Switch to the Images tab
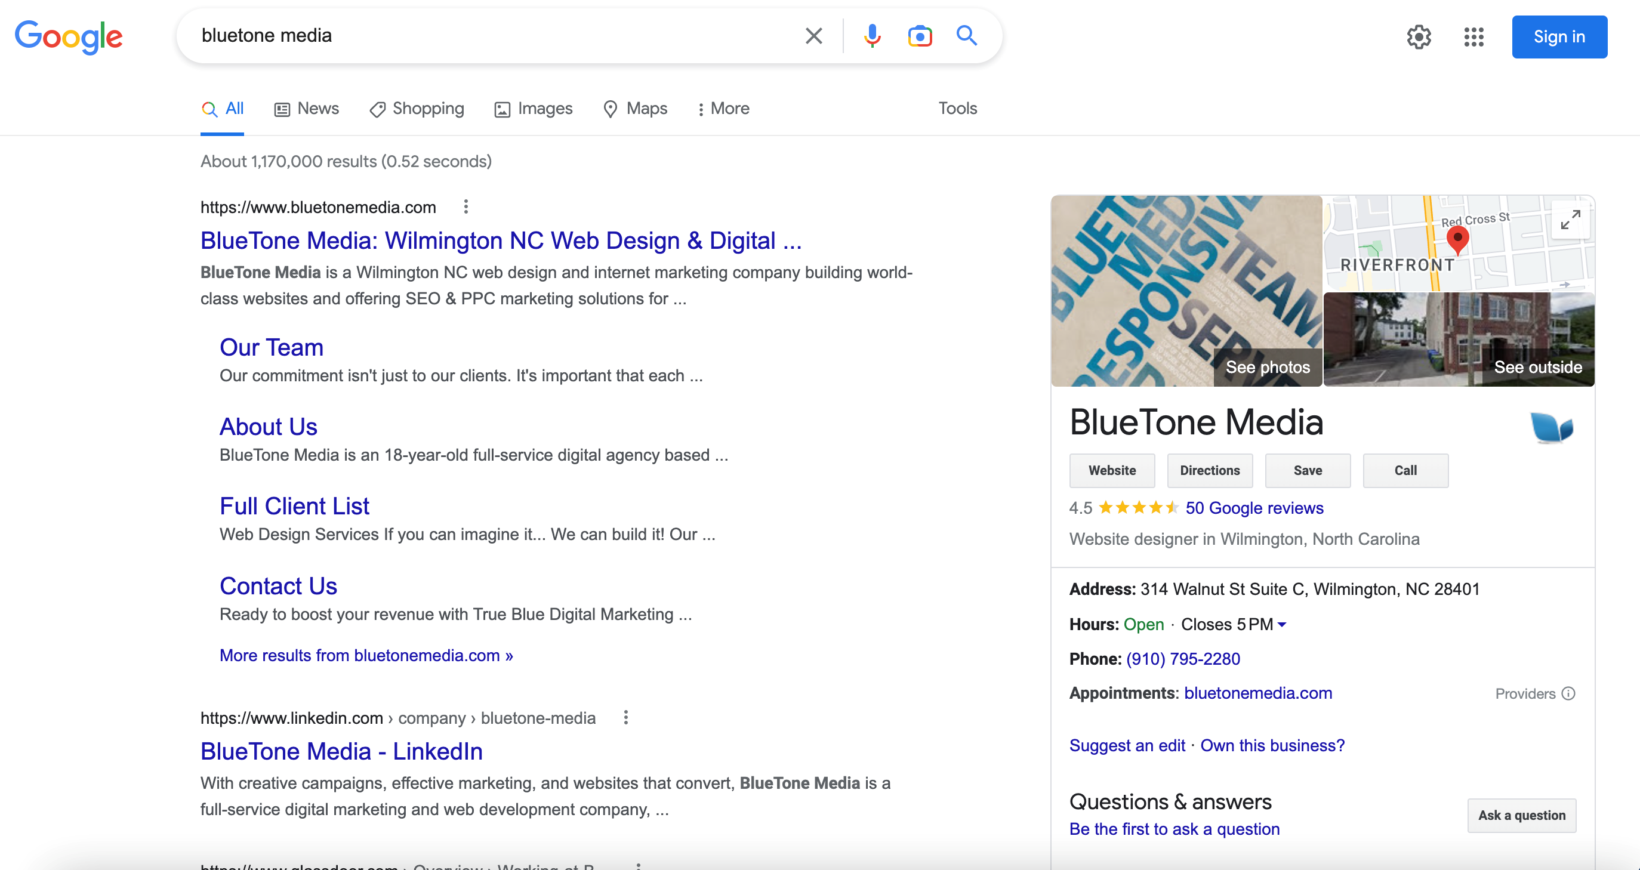The height and width of the screenshot is (870, 1640). tap(534, 108)
